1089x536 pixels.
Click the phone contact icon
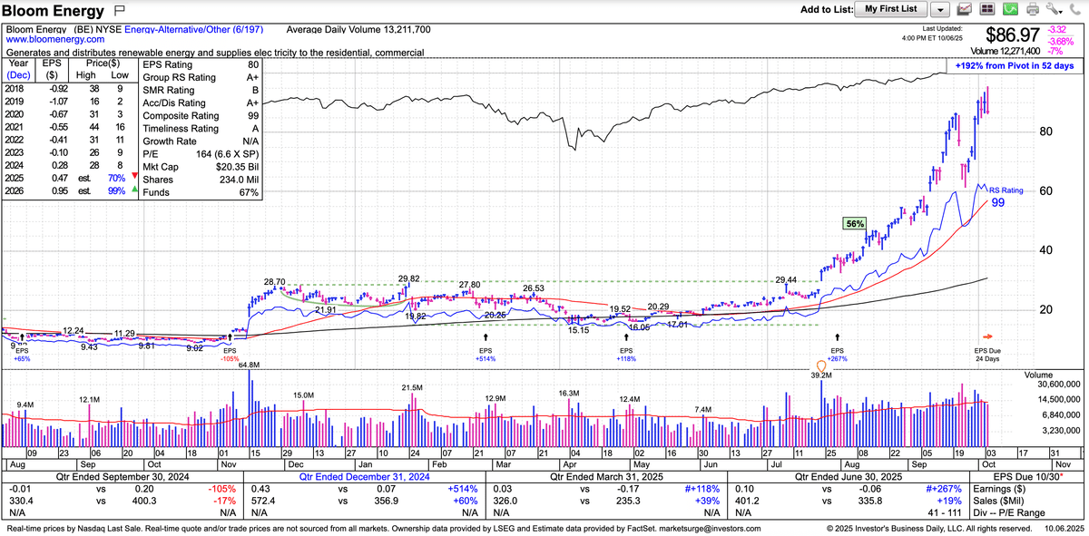tap(1075, 10)
